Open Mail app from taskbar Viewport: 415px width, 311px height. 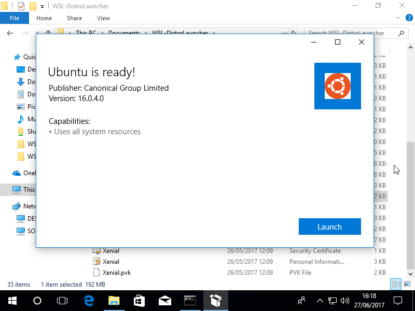click(x=164, y=301)
